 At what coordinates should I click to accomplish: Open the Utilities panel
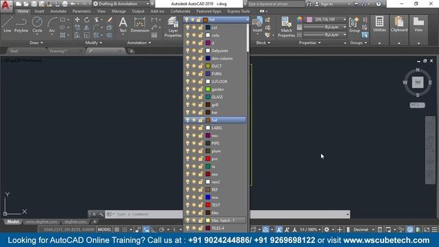click(x=379, y=25)
